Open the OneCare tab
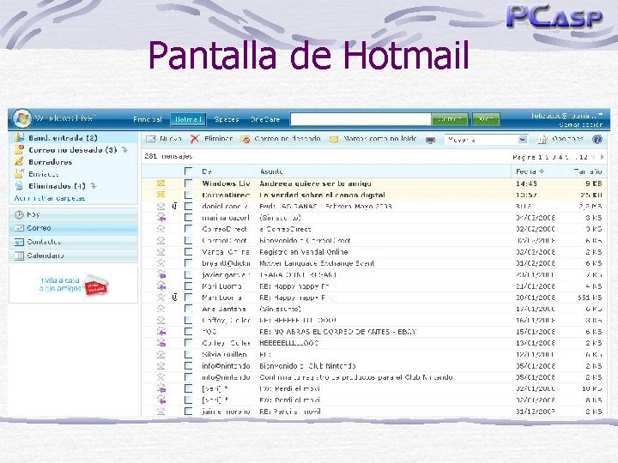Image resolution: width=618 pixels, height=463 pixels. click(x=265, y=119)
